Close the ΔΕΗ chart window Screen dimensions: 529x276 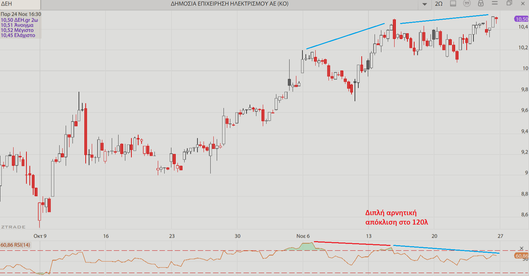[523, 3]
